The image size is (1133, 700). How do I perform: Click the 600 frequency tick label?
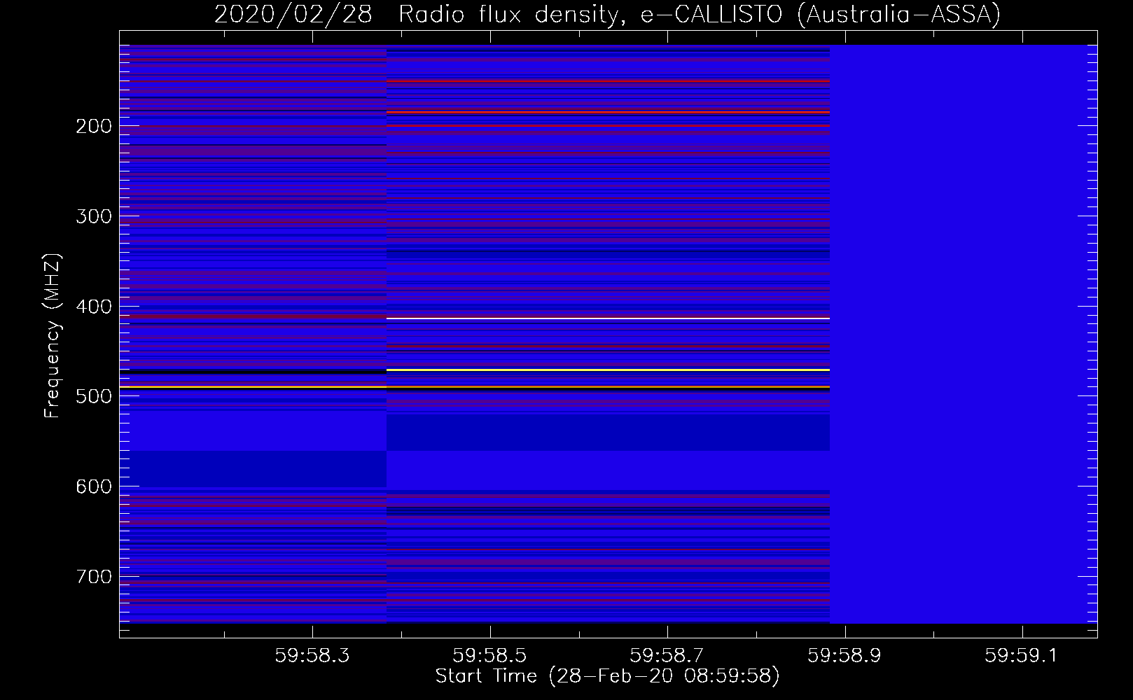tap(94, 486)
